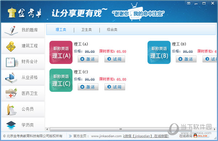Click the title bar menu box icon
Screen dimensions: 218x141
[x=189, y=3]
